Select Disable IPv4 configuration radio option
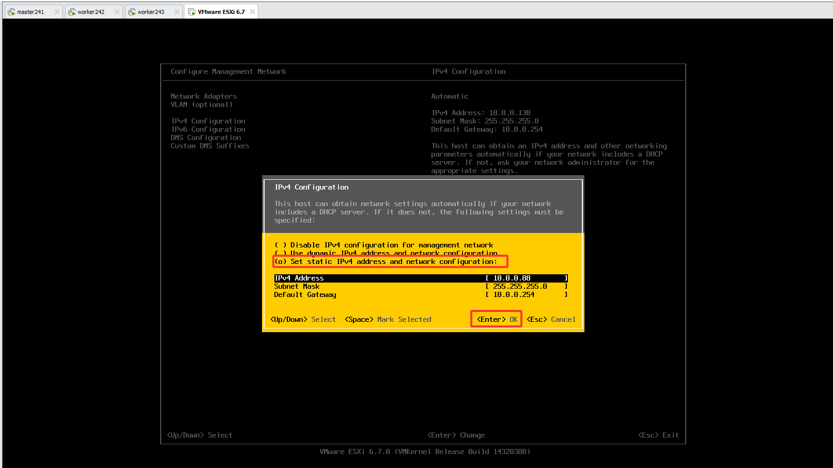Viewport: 833px width, 468px height. click(x=383, y=245)
